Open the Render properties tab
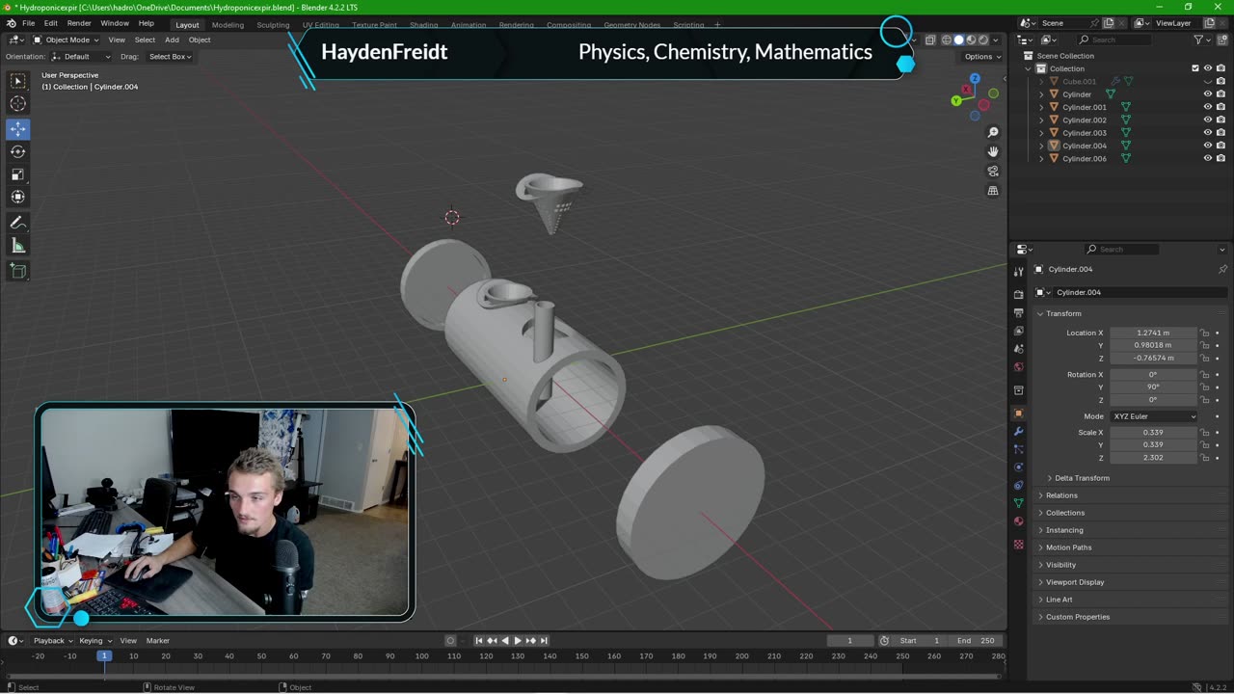The image size is (1234, 694). coord(1019,294)
